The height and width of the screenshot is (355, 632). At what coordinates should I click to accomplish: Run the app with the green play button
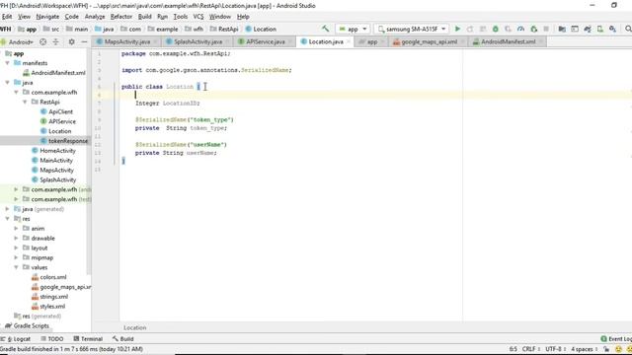457,29
